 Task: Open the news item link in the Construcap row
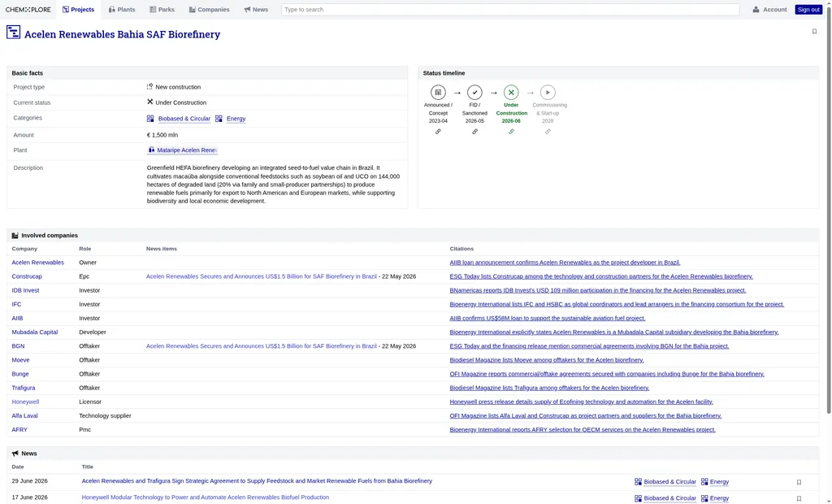(261, 276)
